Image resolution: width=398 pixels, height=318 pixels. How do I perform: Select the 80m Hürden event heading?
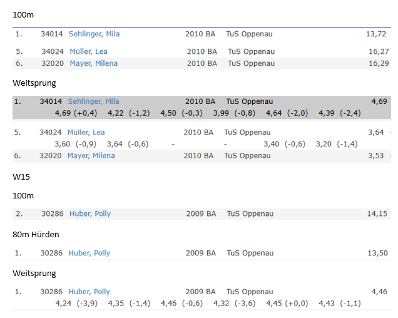(x=34, y=234)
